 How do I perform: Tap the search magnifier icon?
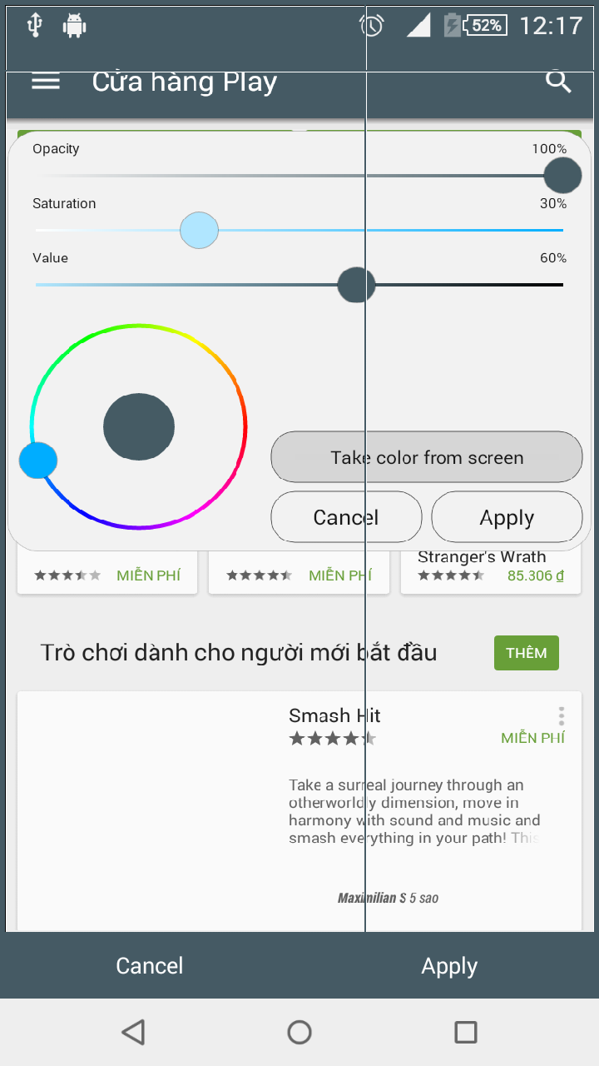[558, 81]
